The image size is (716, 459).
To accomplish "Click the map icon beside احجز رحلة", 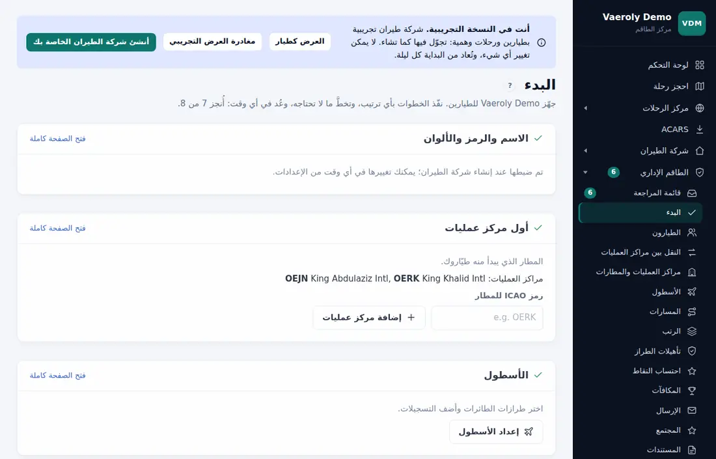I will [x=700, y=87].
